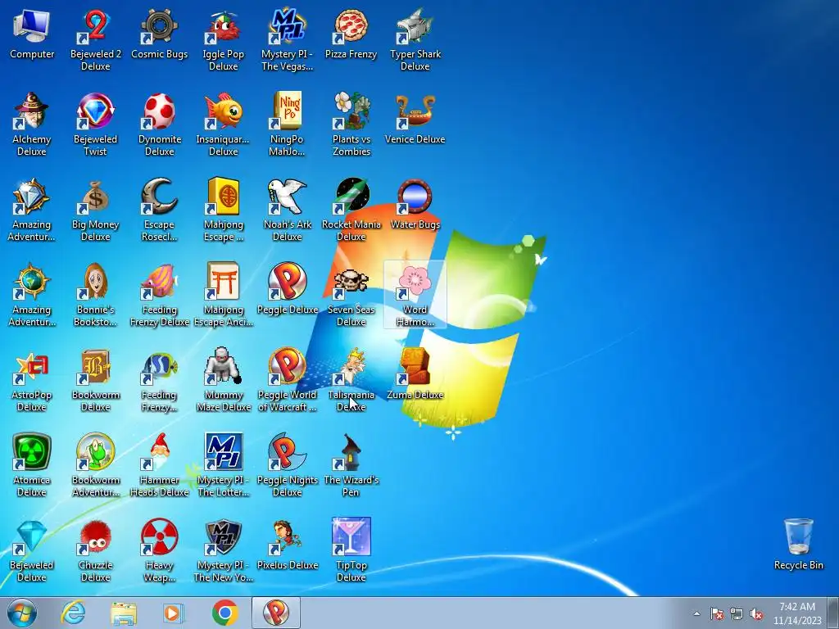Select Atomica Deluxe radiation icon
This screenshot has width=839, height=629.
[32, 465]
